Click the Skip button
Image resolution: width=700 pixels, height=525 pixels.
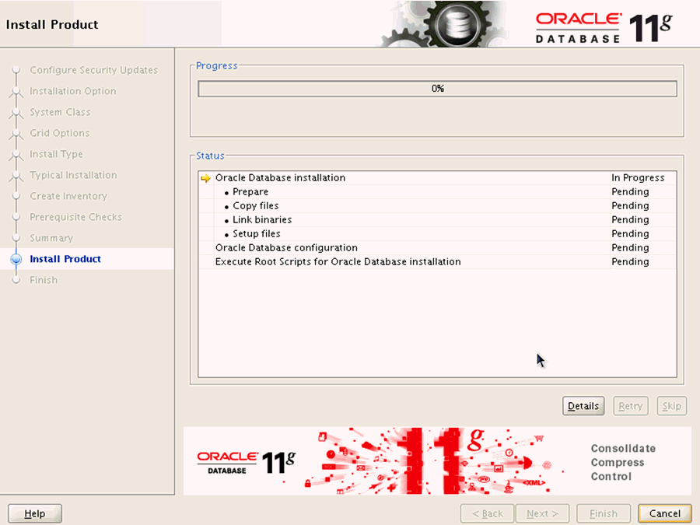[x=671, y=406]
